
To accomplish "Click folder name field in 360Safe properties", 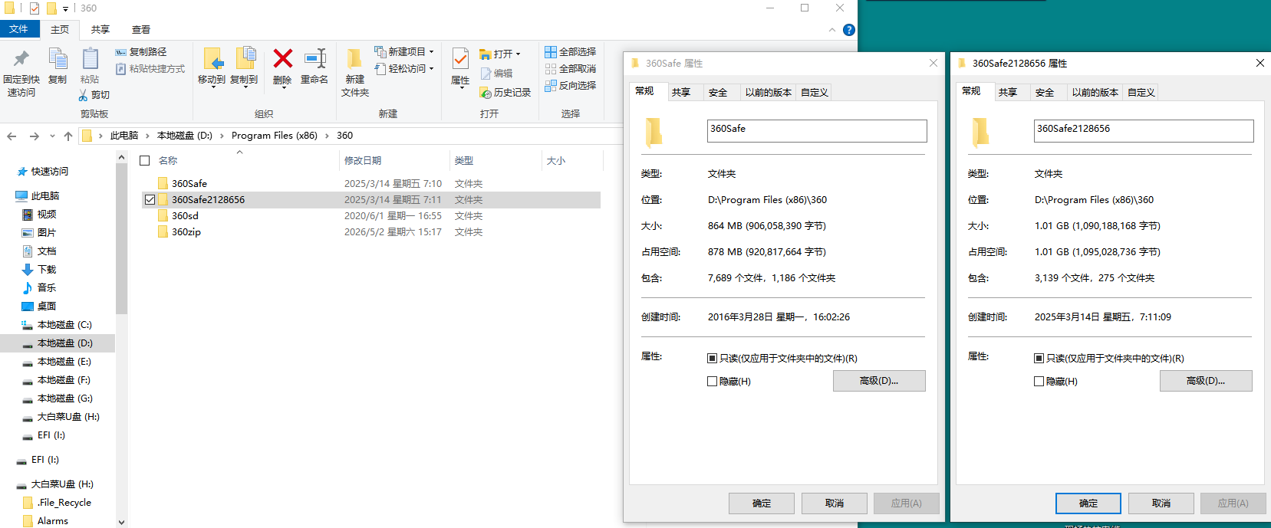I will (817, 131).
